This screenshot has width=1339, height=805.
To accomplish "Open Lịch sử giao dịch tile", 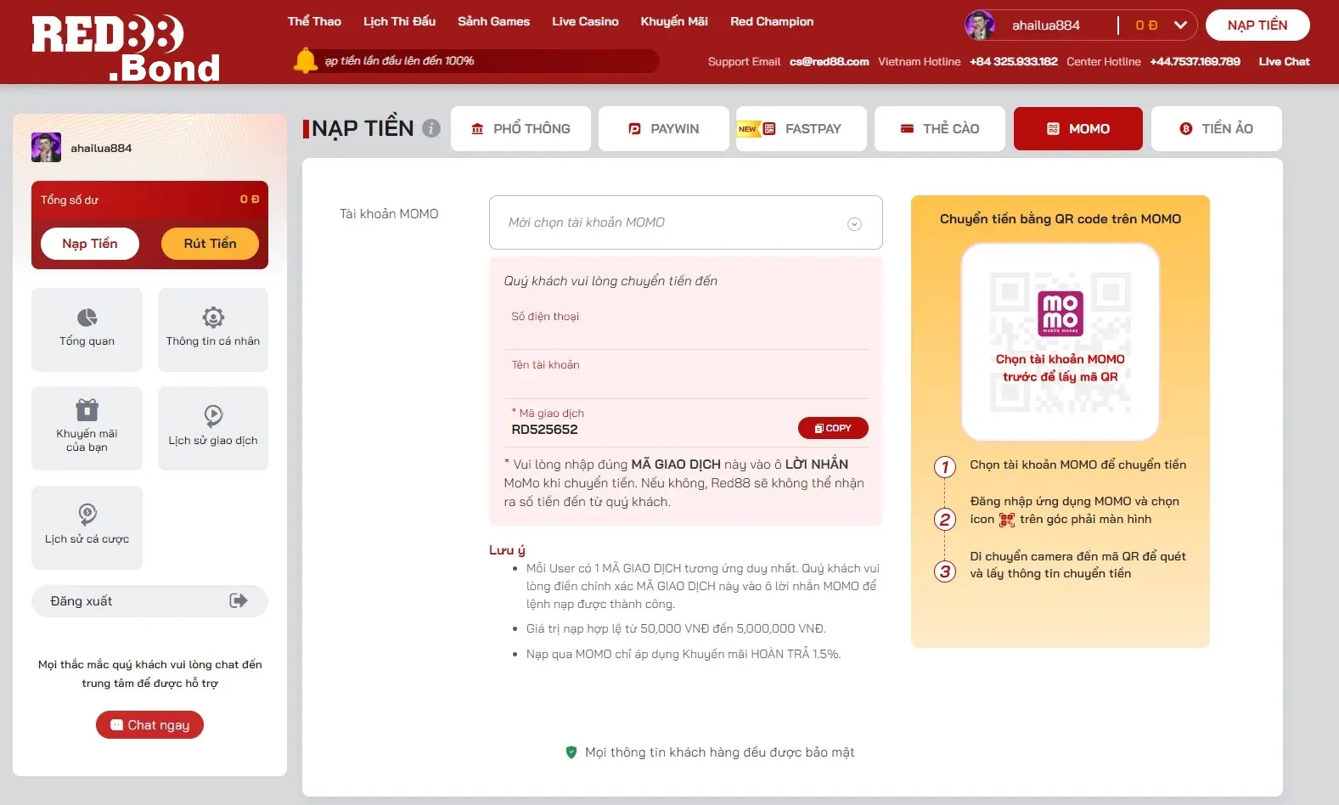I will tap(213, 428).
